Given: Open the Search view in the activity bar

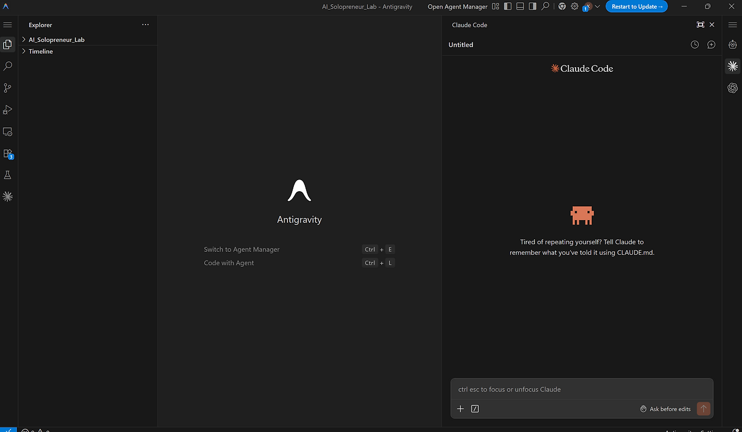Looking at the screenshot, I should tap(8, 67).
